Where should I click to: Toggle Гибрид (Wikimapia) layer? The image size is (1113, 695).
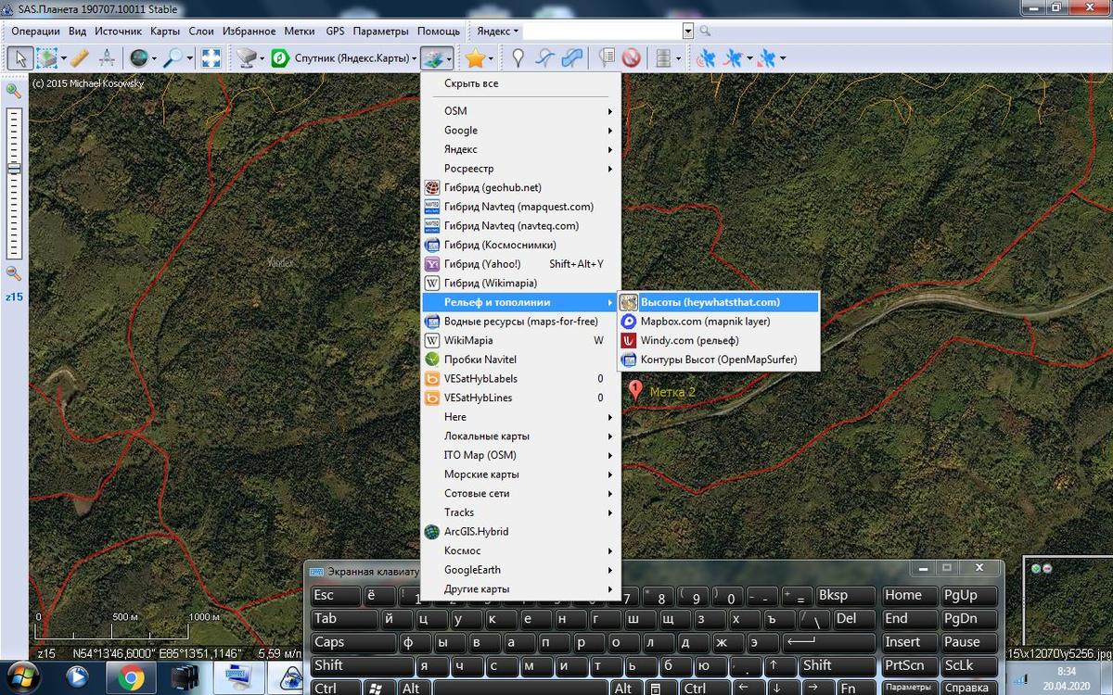click(x=520, y=283)
